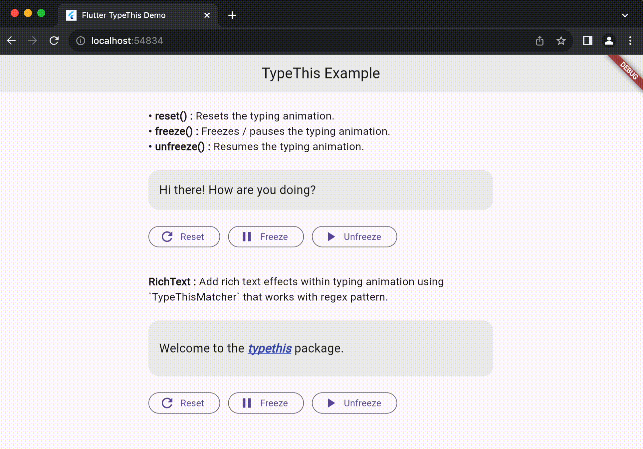Reload the page with refresh icon

[54, 41]
